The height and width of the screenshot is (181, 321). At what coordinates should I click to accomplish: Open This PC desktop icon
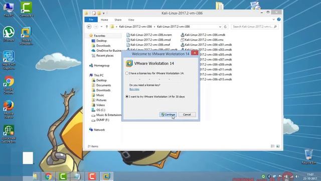tap(9, 10)
